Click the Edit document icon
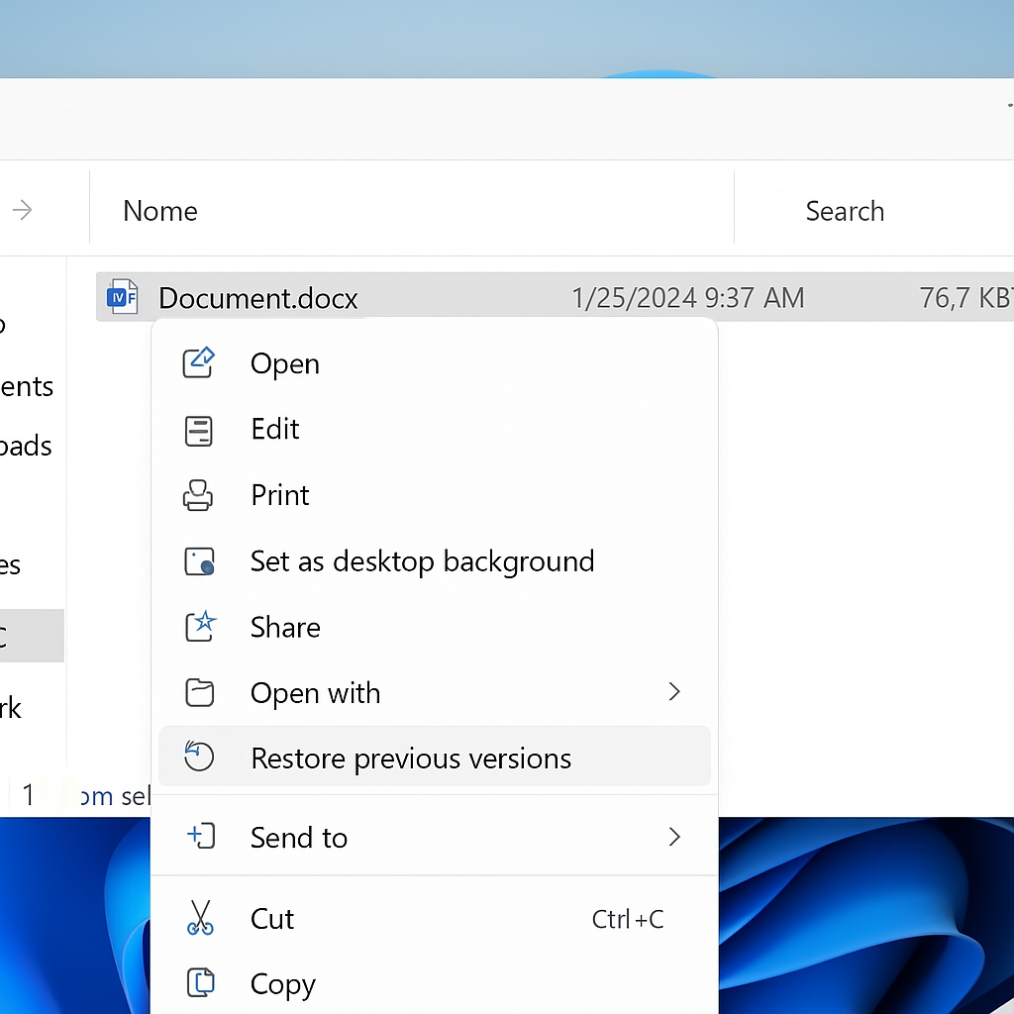The width and height of the screenshot is (1014, 1014). tap(198, 431)
